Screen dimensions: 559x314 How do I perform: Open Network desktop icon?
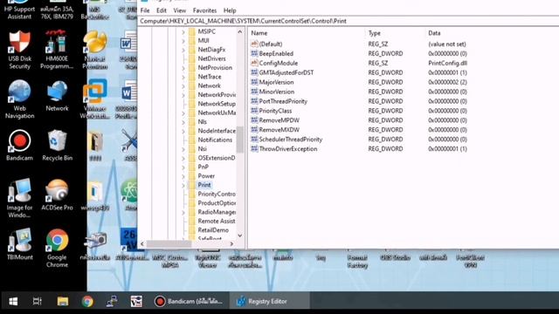click(x=57, y=96)
